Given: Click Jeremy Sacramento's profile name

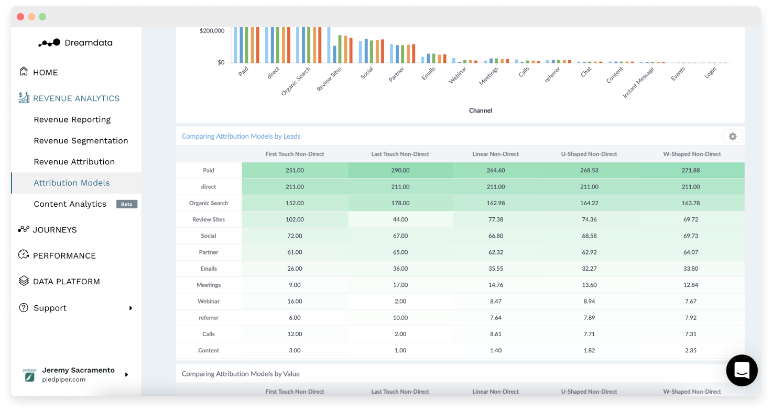Looking at the screenshot, I should pos(78,370).
